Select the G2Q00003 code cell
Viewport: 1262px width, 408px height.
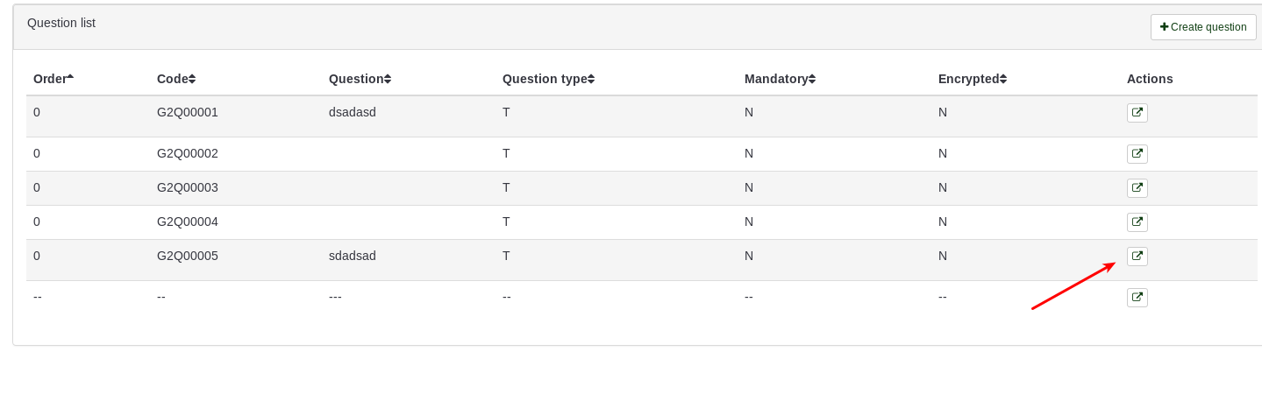(188, 187)
